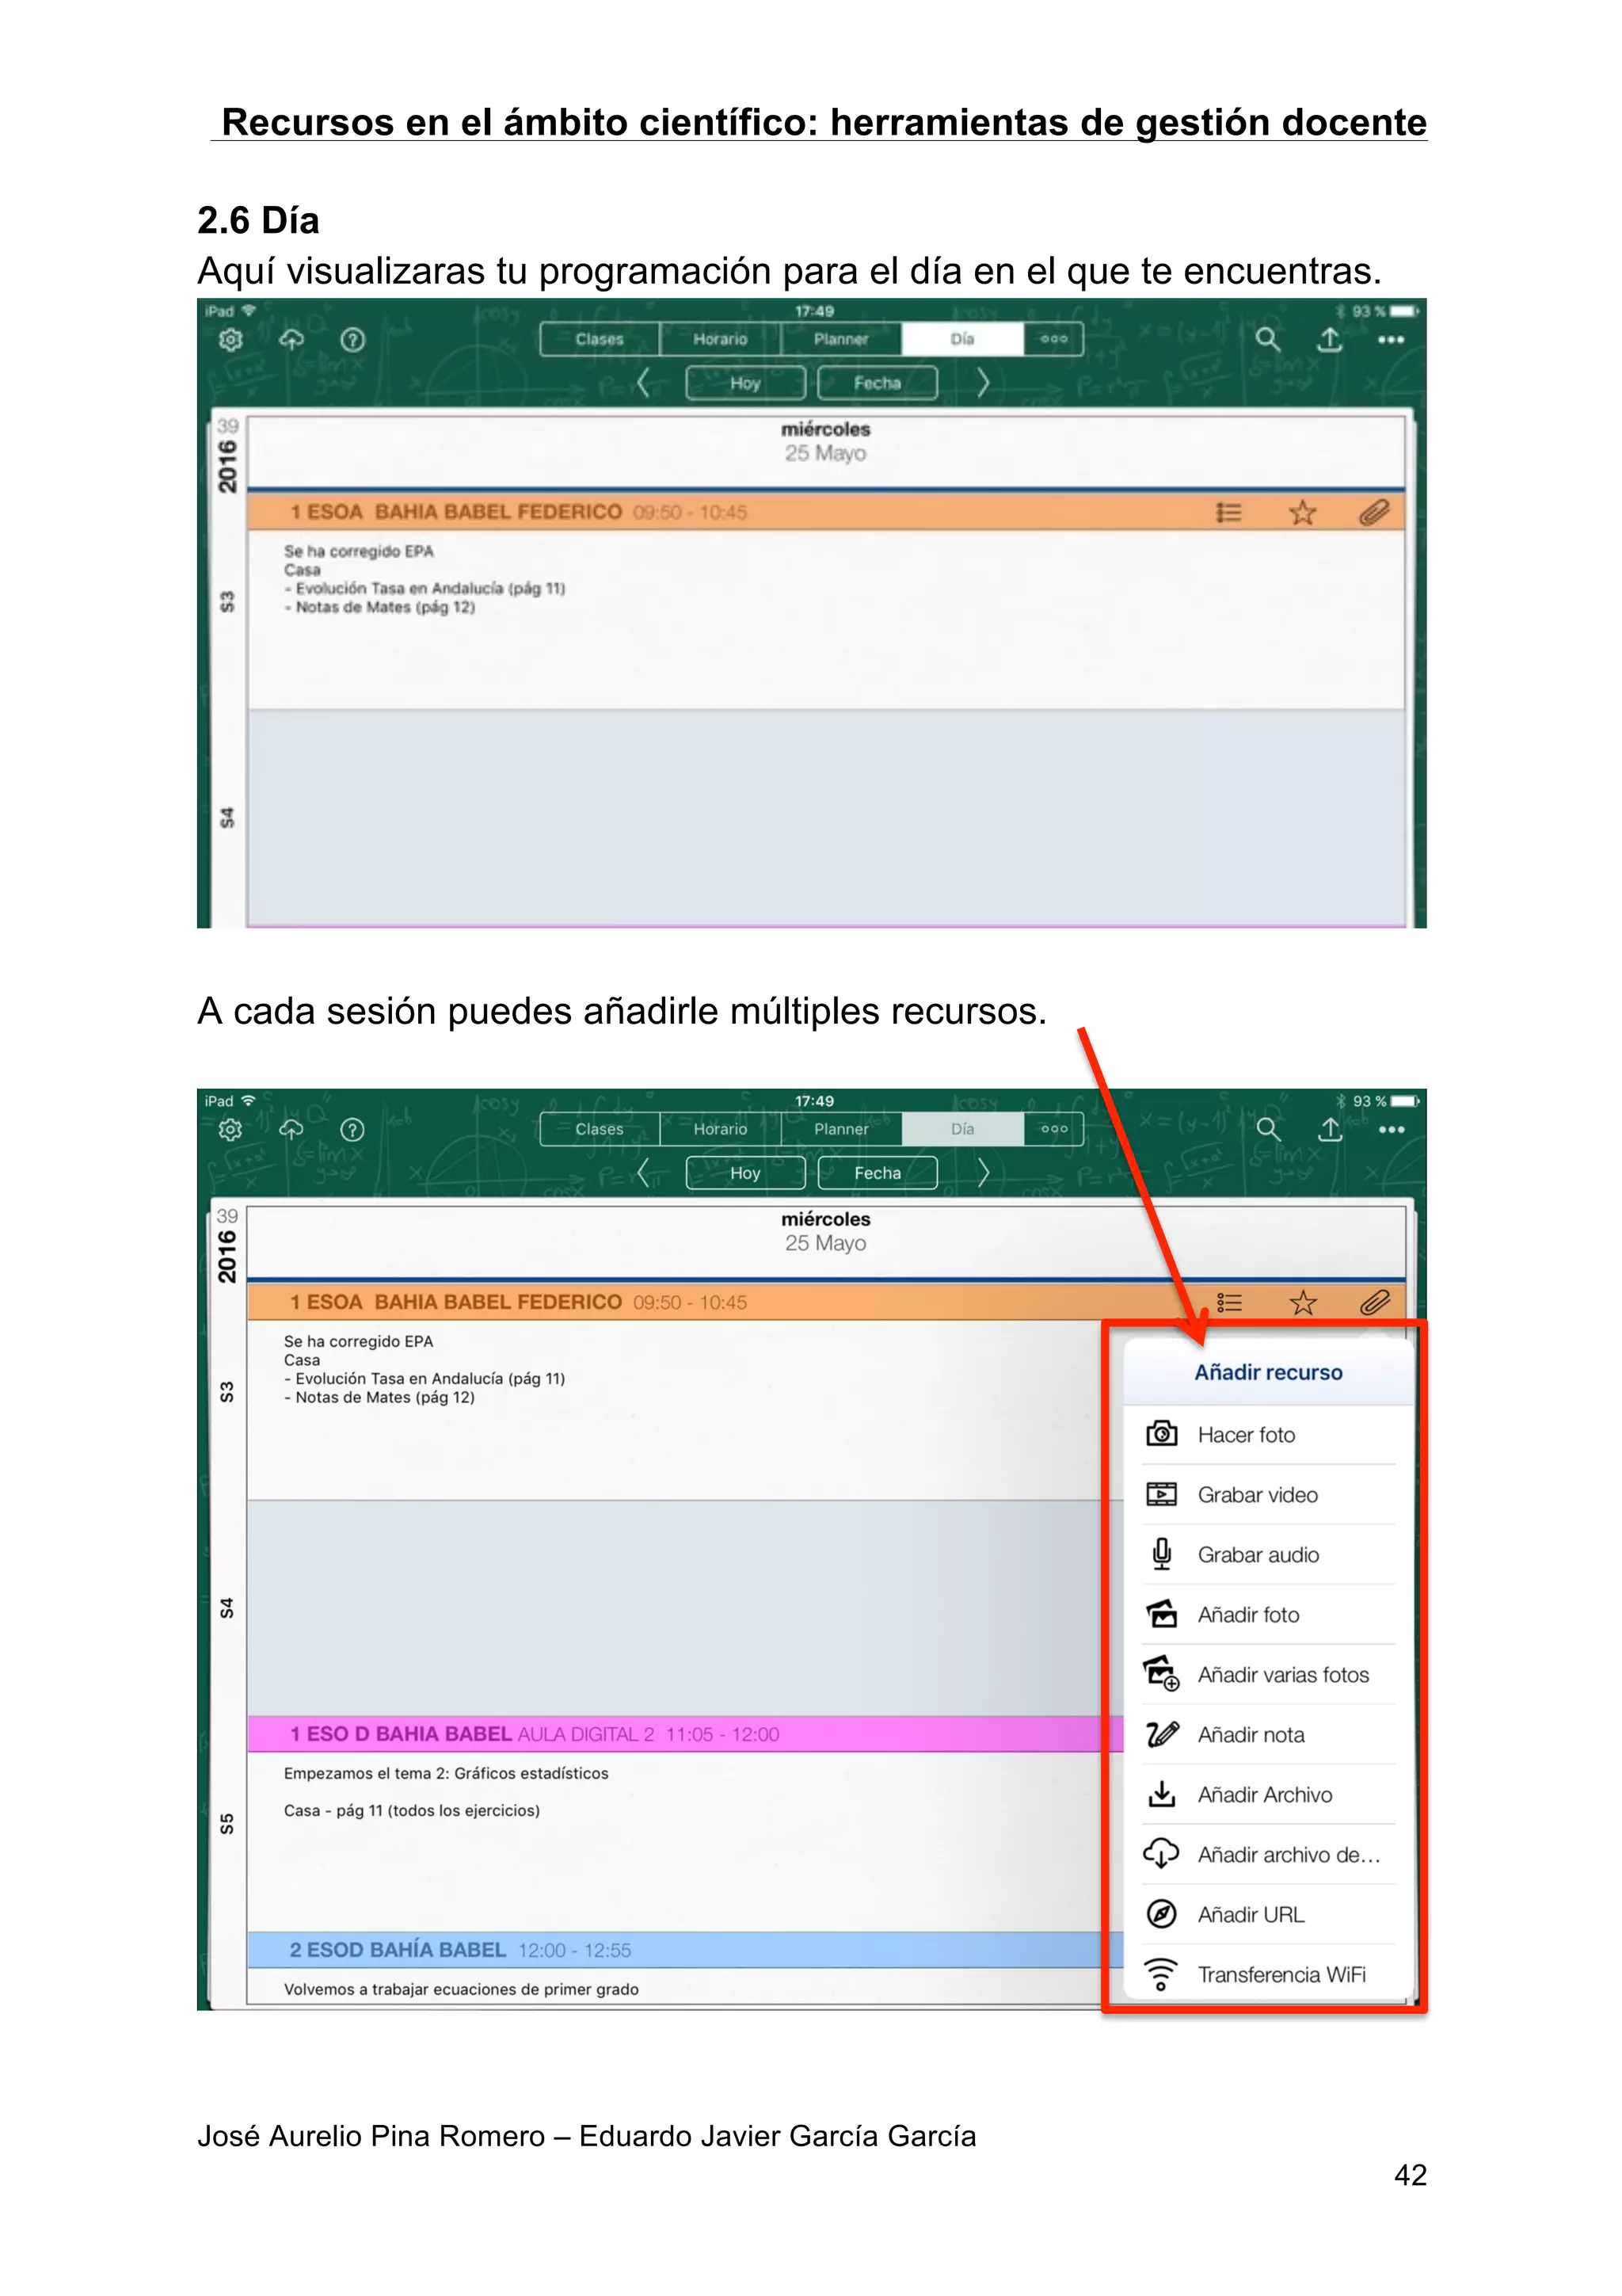1622x2296 pixels.
Task: Choose Añadir nota resource option
Action: click(1270, 1735)
